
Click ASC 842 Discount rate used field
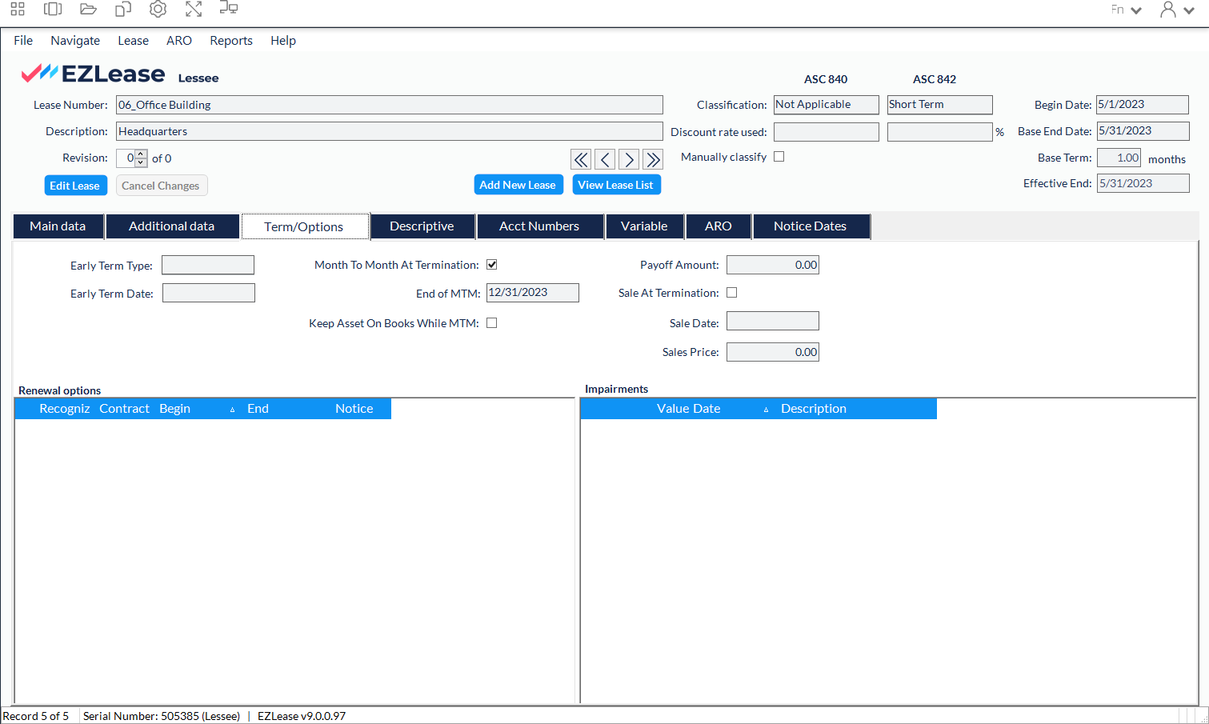(939, 132)
